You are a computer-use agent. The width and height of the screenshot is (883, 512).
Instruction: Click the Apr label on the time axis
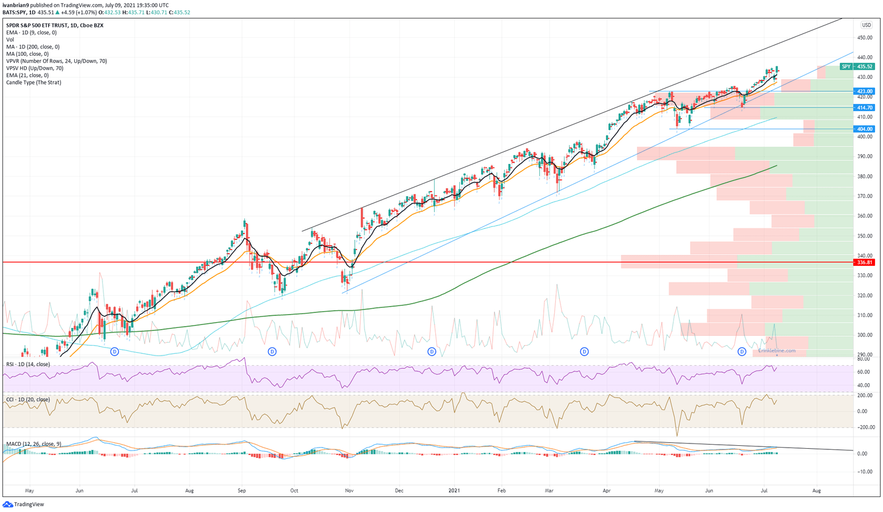pos(606,491)
